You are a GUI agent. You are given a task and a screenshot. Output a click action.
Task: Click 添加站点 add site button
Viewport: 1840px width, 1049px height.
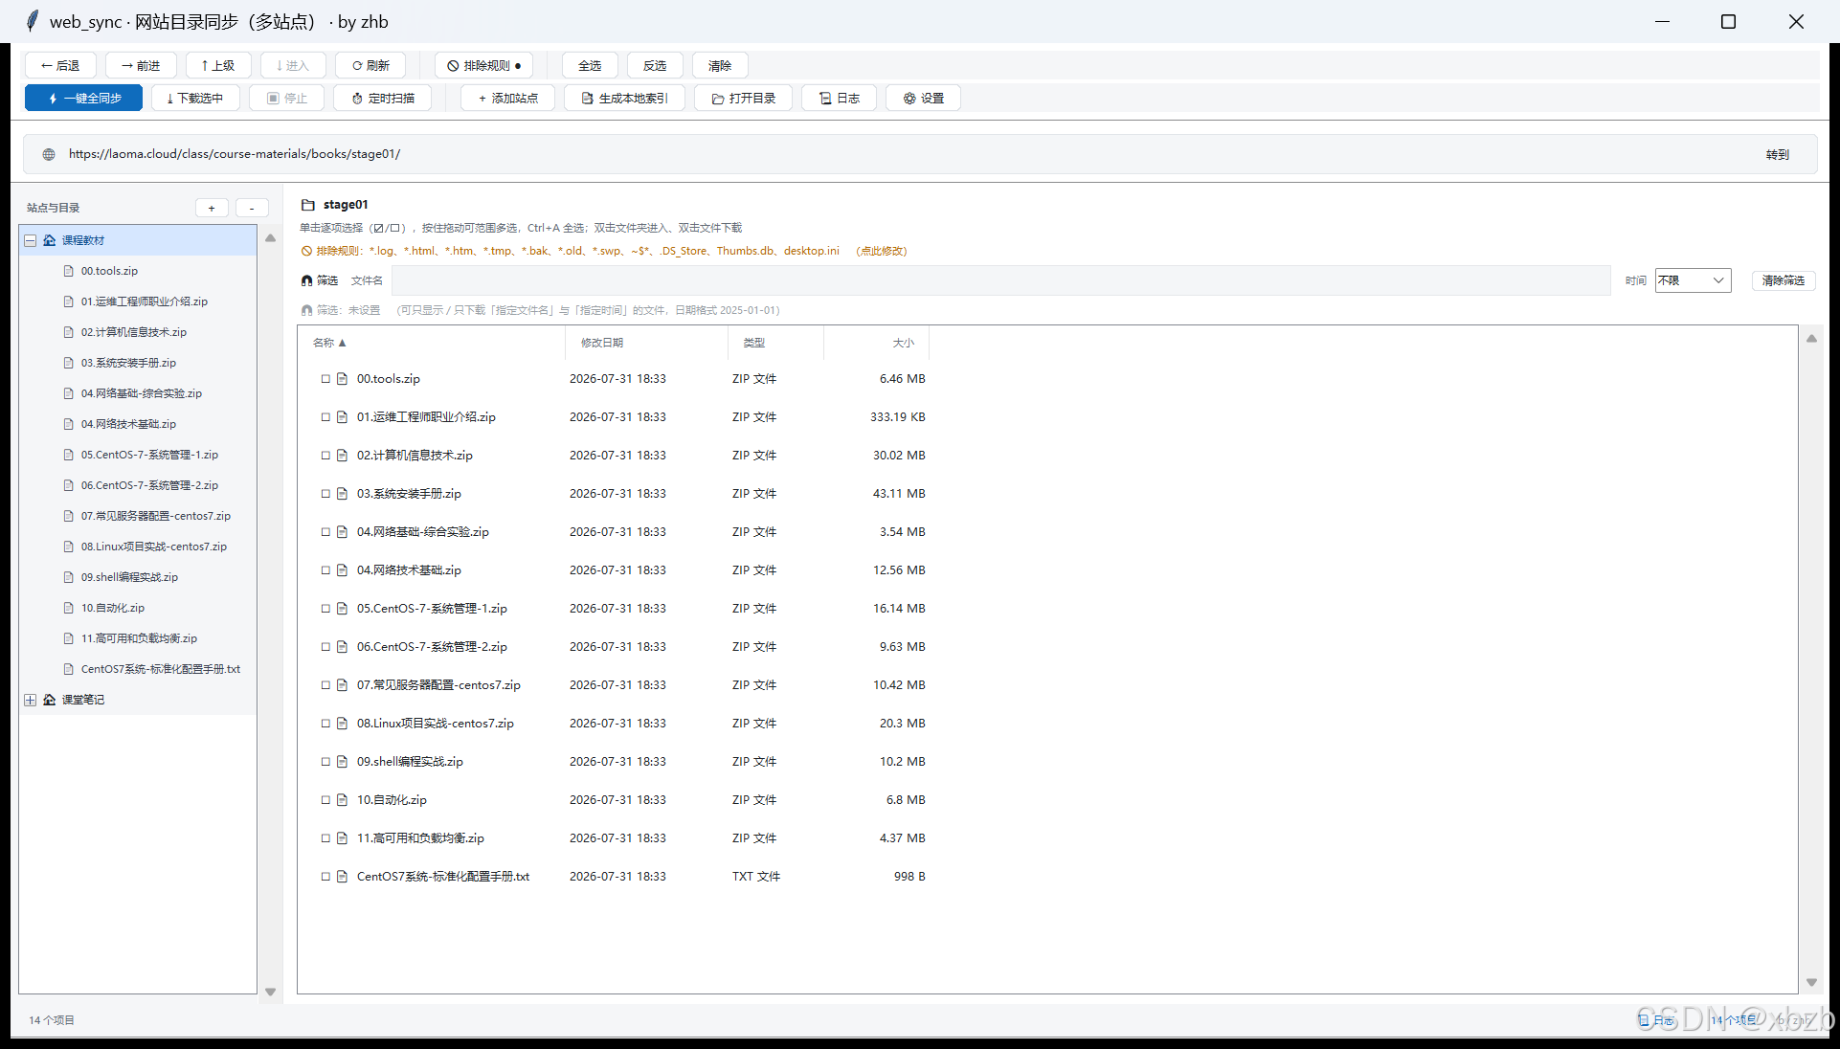507,98
